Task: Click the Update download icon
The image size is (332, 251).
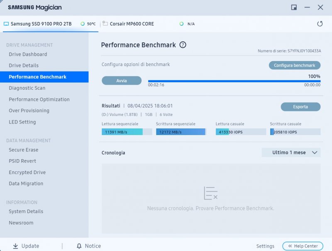Action: [x=15, y=246]
